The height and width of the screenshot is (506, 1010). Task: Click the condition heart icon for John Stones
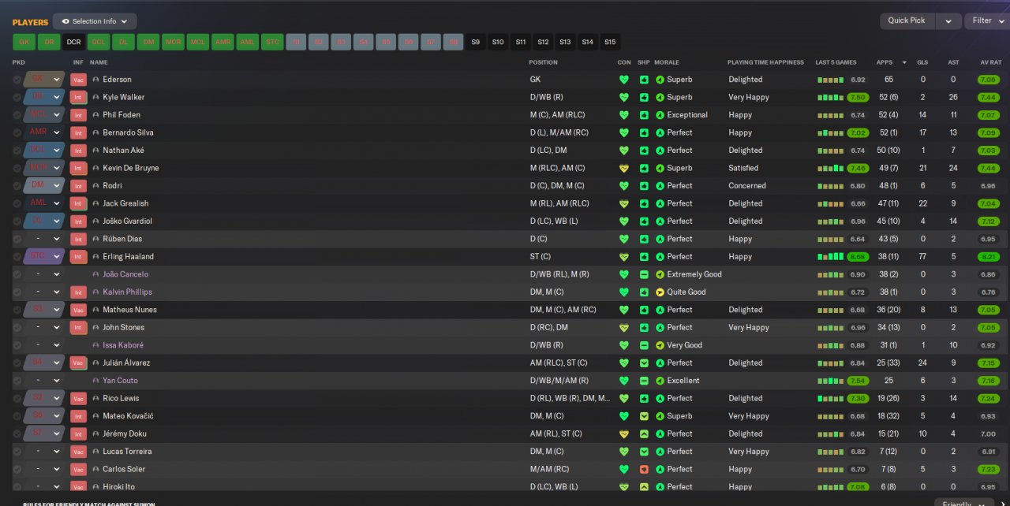pos(624,328)
